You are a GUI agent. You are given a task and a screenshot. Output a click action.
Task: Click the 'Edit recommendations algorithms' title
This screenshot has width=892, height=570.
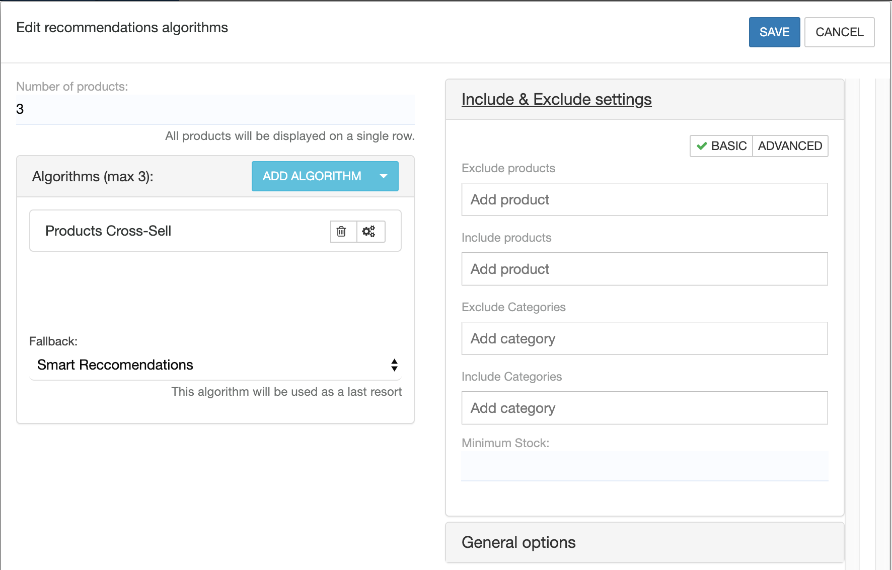pyautogui.click(x=122, y=28)
